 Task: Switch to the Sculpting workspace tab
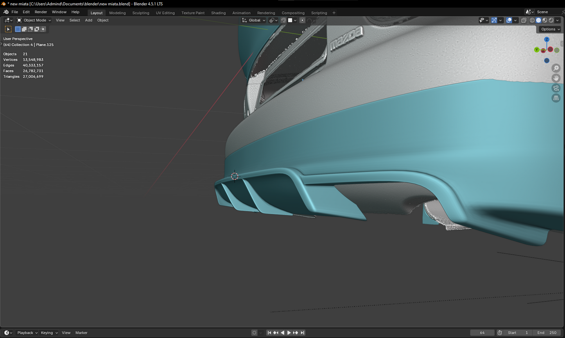click(x=140, y=13)
